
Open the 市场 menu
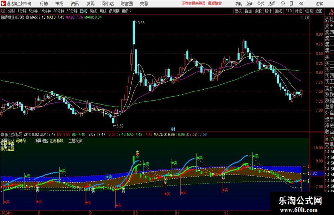click(59, 4)
